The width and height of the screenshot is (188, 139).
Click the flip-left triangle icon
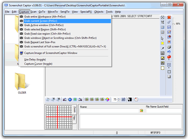tap(65, 100)
